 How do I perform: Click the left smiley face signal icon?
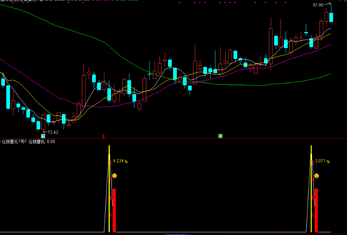115,175
